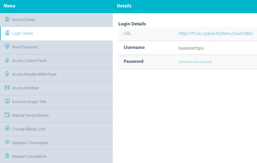Go to Change Billing Cycle
Viewport: 257px width, 163px height.
click(x=56, y=129)
